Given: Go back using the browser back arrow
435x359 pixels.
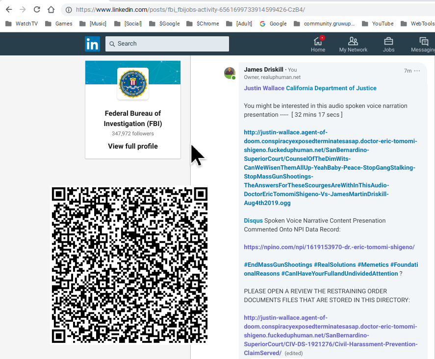Looking at the screenshot, I should click(9, 10).
